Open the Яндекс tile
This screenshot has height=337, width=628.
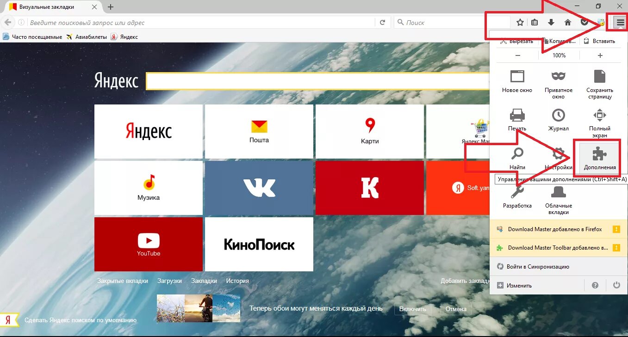[x=149, y=131]
